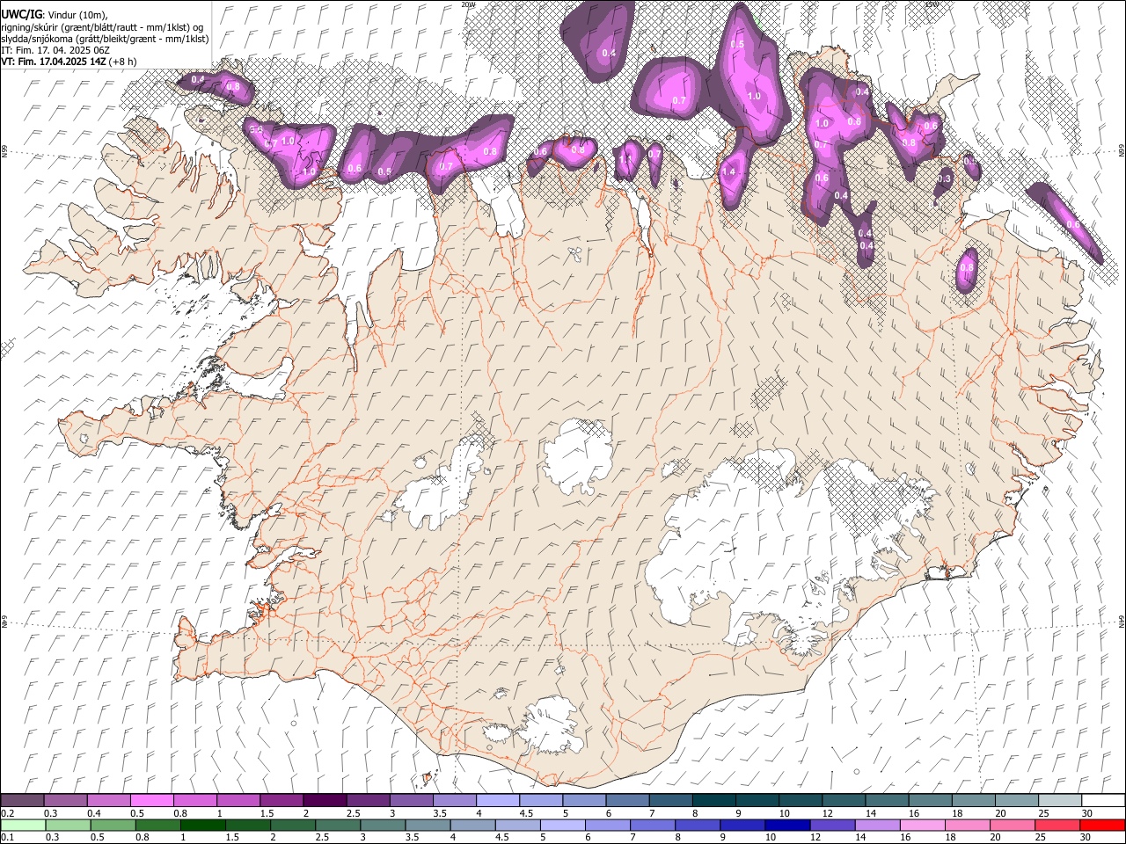
Task: Select the 'rigning/skúrir' legend line
Action: click(x=101, y=27)
